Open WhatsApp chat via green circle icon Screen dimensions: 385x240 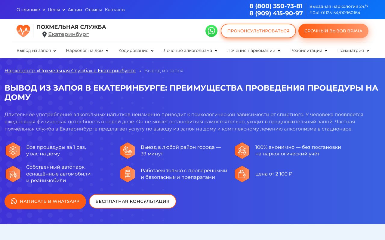pyautogui.click(x=211, y=31)
